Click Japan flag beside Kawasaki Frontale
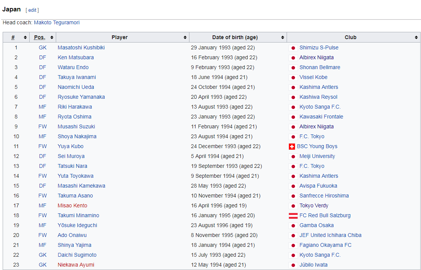 [293, 117]
